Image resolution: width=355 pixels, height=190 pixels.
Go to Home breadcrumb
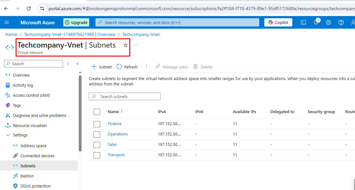tap(11, 34)
